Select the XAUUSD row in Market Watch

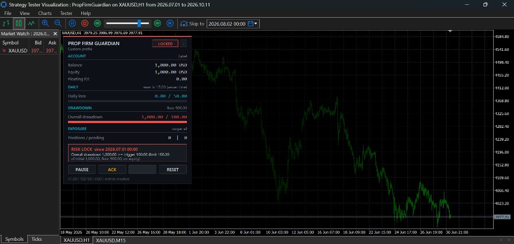pyautogui.click(x=29, y=51)
